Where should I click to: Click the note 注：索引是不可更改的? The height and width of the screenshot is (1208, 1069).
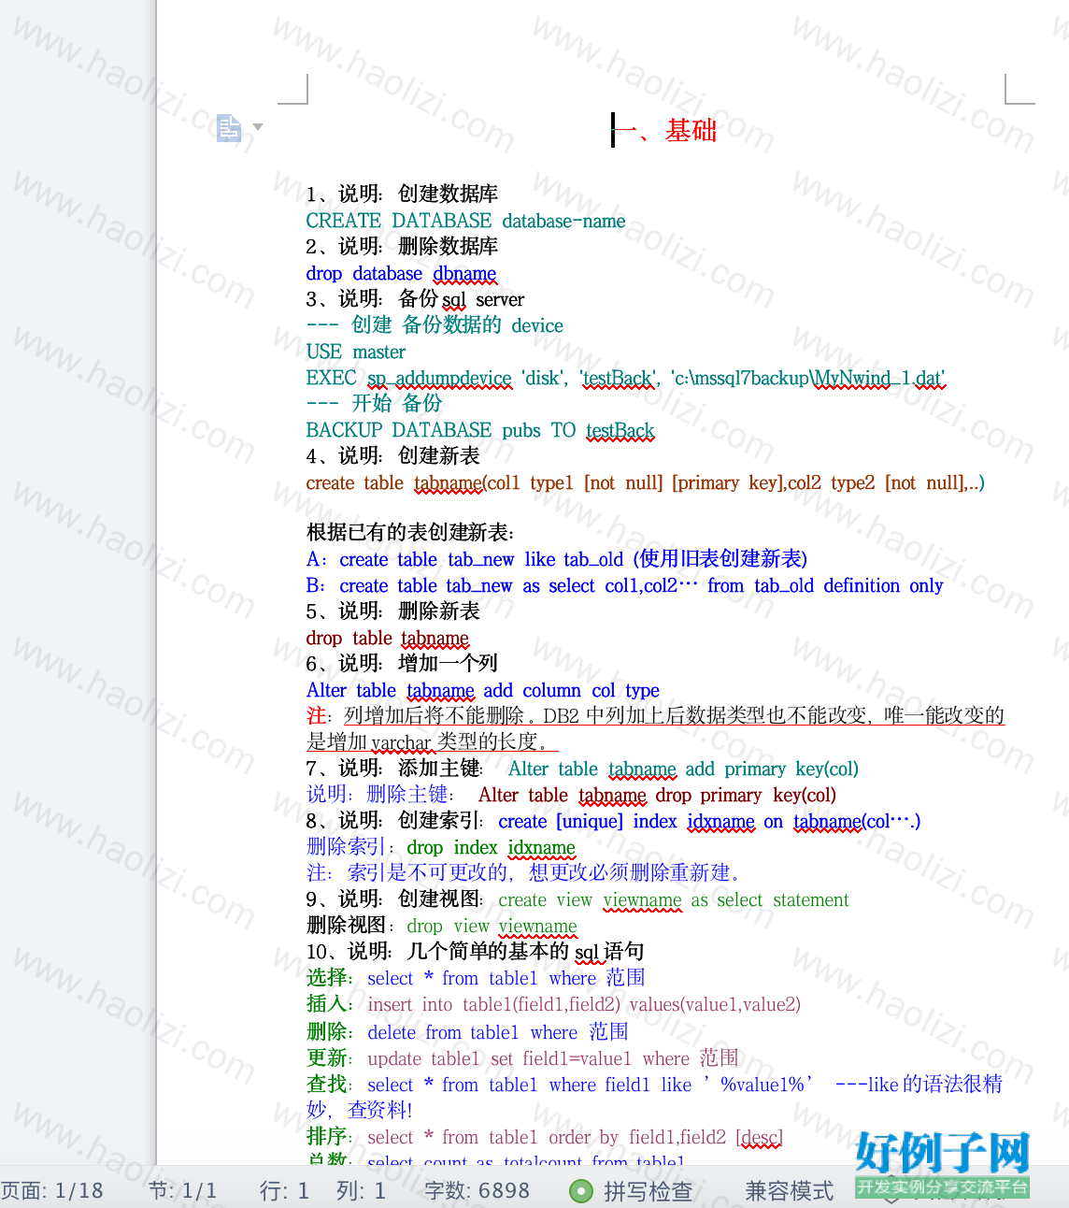523,872
